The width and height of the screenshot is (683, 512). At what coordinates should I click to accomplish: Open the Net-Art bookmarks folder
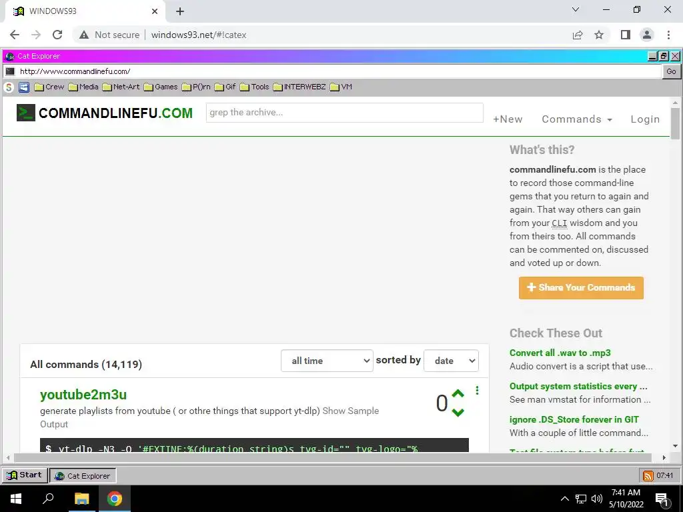[x=121, y=87]
